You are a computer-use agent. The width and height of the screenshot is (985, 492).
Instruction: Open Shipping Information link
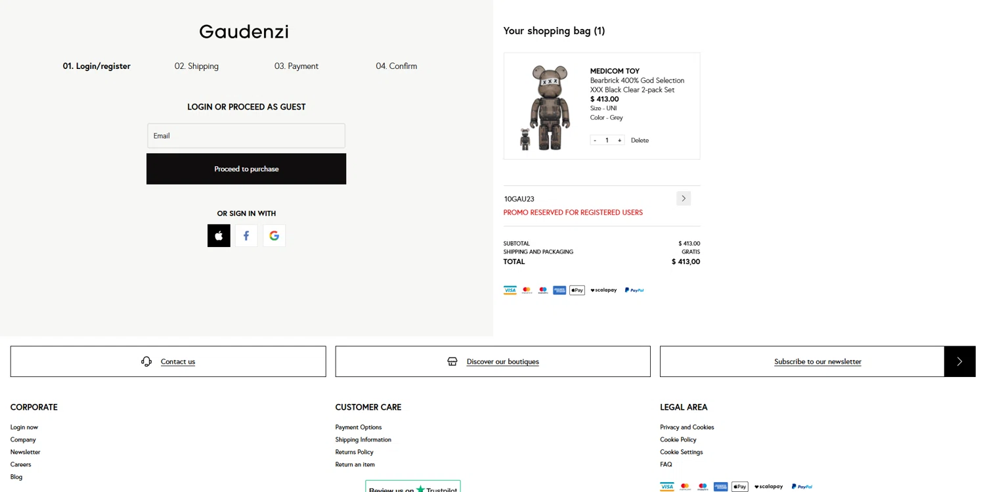363,439
